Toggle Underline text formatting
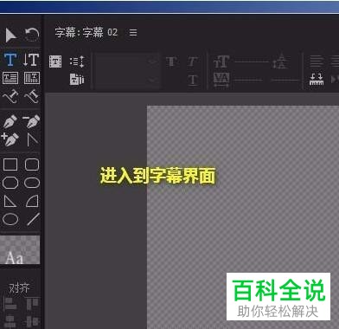The height and width of the screenshot is (329, 339). 193,80
